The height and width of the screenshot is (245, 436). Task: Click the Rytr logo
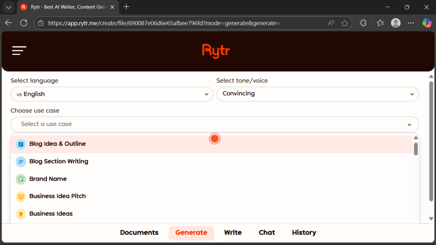pyautogui.click(x=216, y=51)
